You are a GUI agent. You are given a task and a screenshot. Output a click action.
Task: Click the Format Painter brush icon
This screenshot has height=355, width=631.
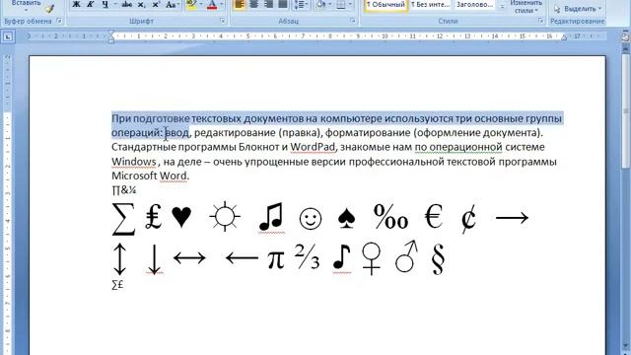click(49, 8)
